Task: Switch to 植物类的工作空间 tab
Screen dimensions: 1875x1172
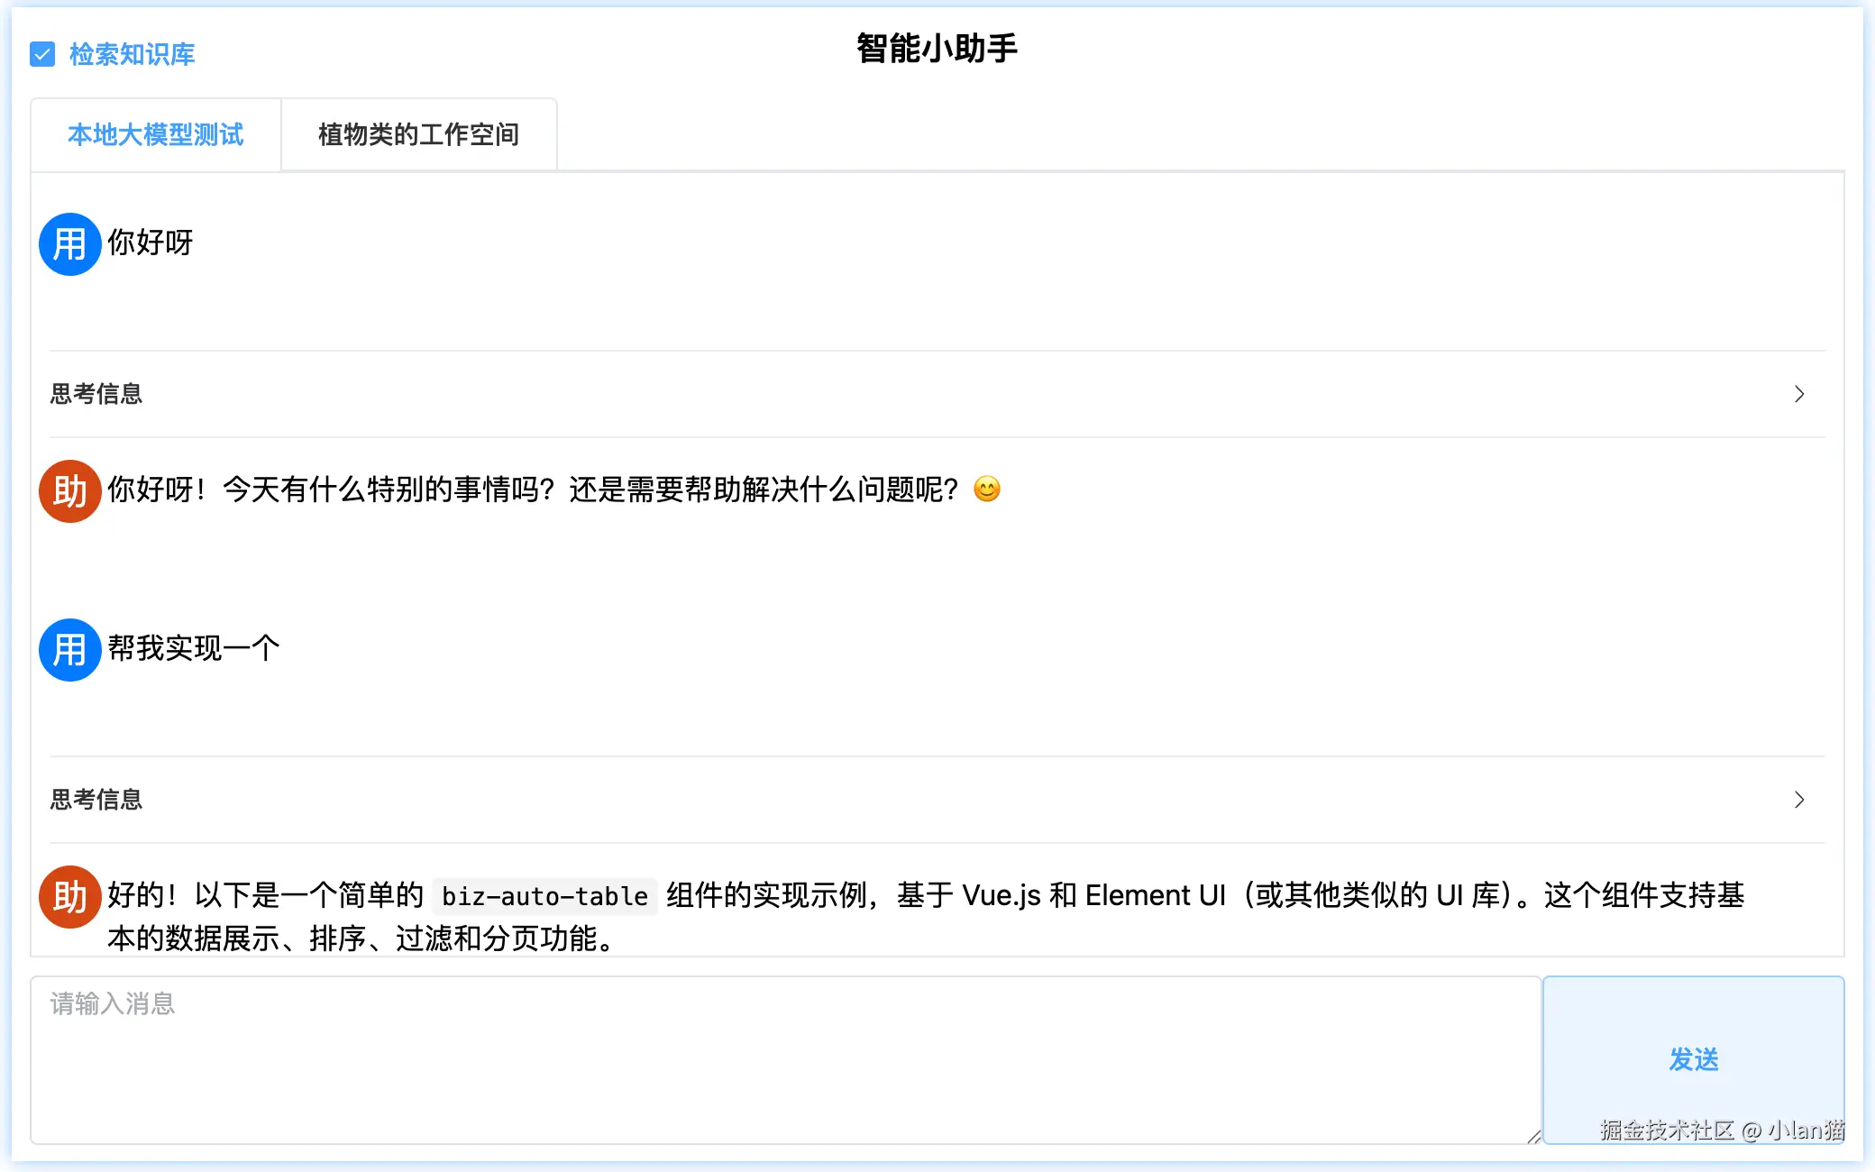Action: click(x=418, y=134)
